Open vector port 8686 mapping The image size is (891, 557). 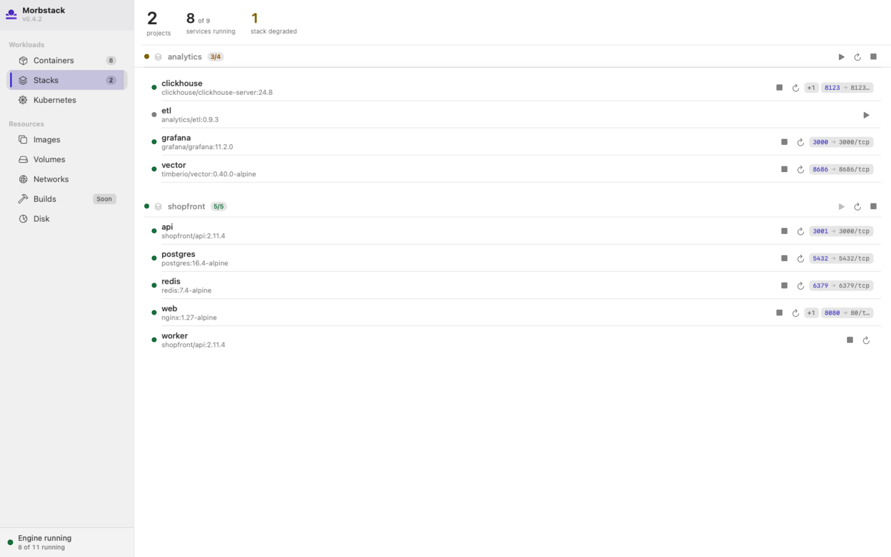[x=841, y=170]
